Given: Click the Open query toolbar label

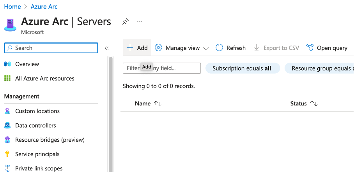Looking at the screenshot, I should click(x=332, y=48).
